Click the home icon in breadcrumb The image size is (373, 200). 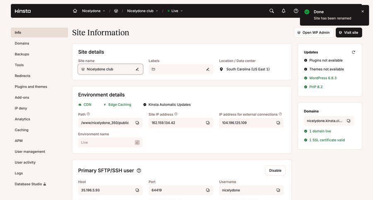(75, 11)
